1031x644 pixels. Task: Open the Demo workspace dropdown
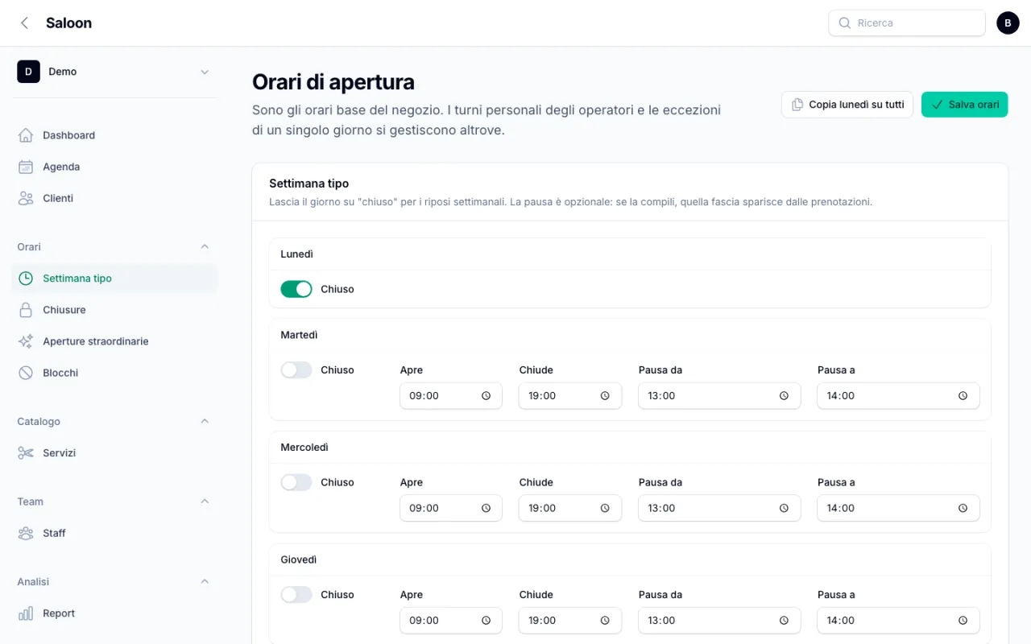pyautogui.click(x=115, y=72)
